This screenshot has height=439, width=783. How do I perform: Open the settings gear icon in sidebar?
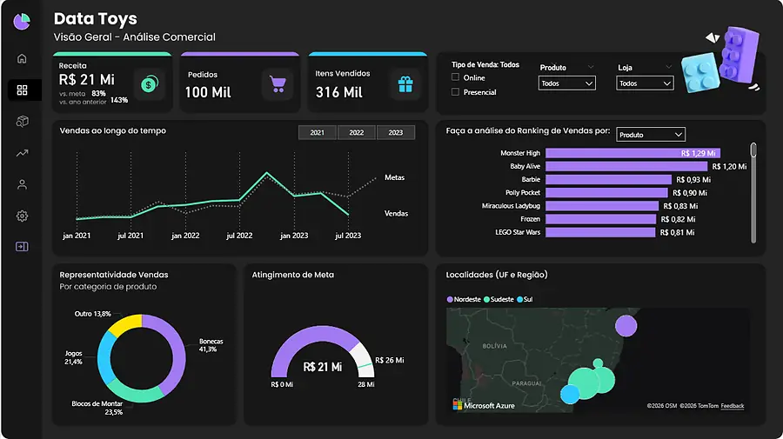22,216
